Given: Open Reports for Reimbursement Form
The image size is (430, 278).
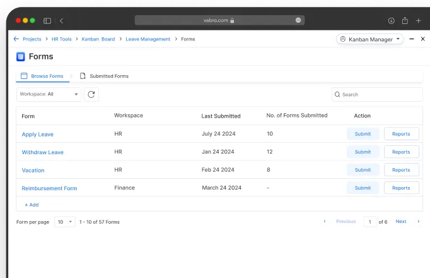Looking at the screenshot, I should click(401, 188).
